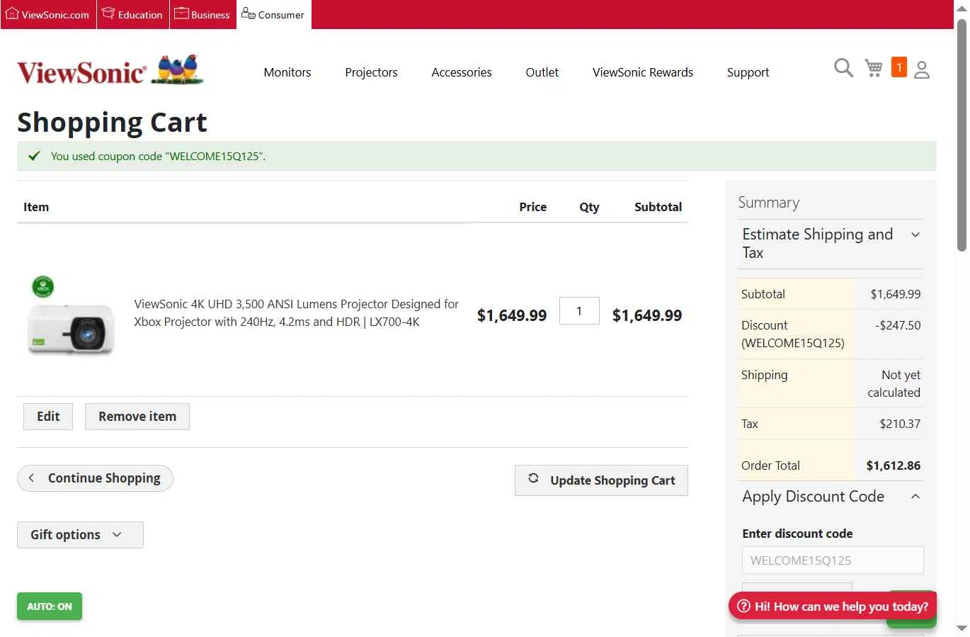The image size is (970, 637).
Task: Switch to the Business tab
Action: coord(202,15)
